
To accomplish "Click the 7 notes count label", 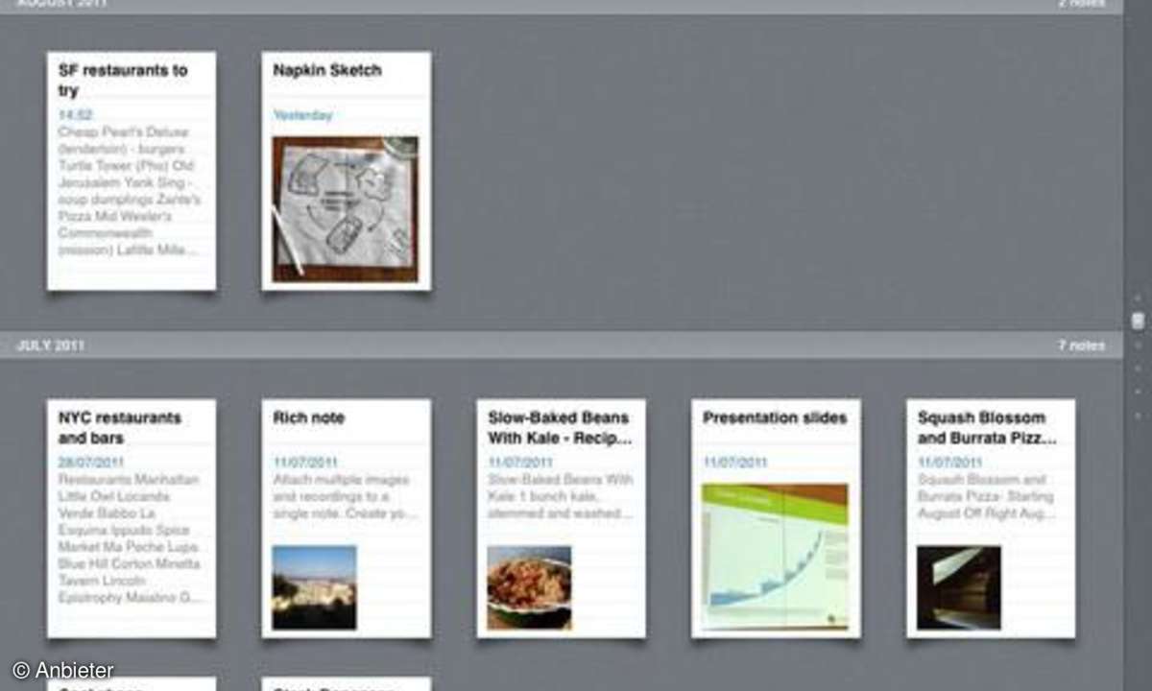I will (1082, 345).
